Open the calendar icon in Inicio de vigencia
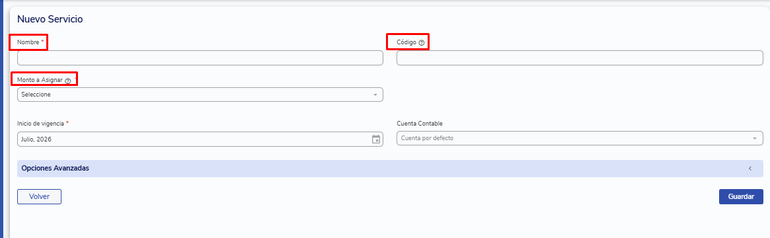770x238 pixels. point(375,139)
